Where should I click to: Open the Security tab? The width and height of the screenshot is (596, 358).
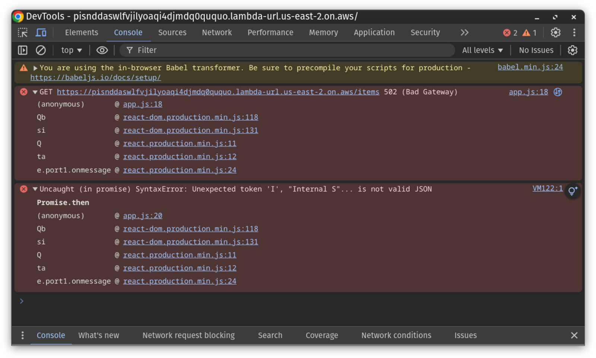pyautogui.click(x=425, y=33)
